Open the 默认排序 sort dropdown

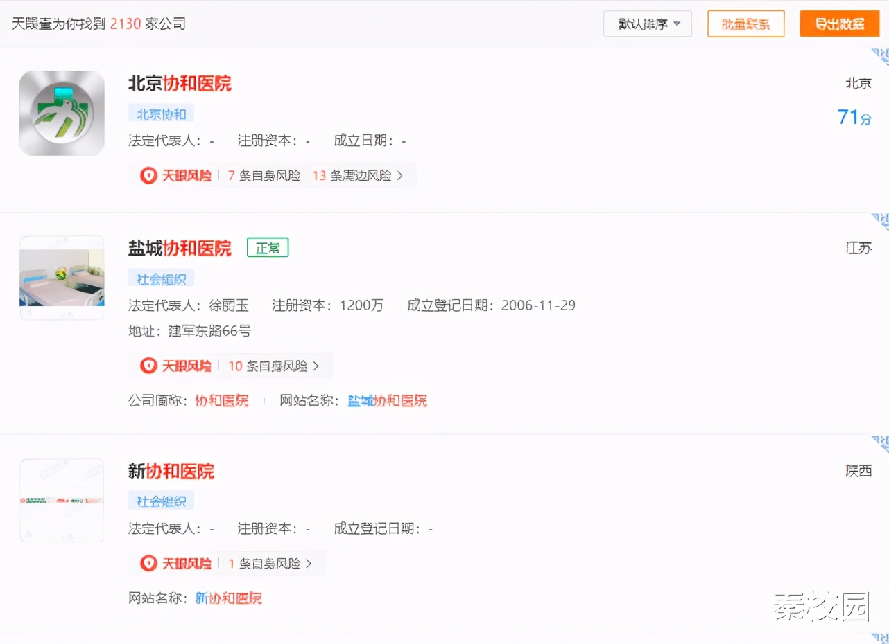[x=646, y=23]
